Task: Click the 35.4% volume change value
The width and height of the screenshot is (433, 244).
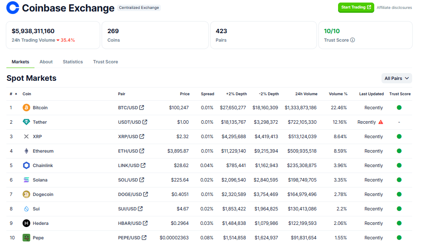Action: pos(68,40)
